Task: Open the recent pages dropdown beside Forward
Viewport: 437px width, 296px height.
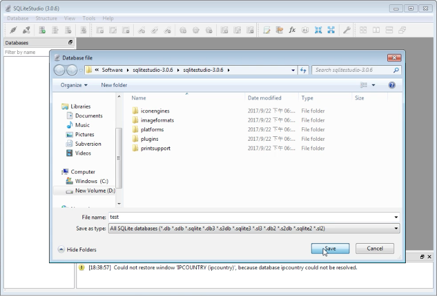Action: [x=81, y=70]
